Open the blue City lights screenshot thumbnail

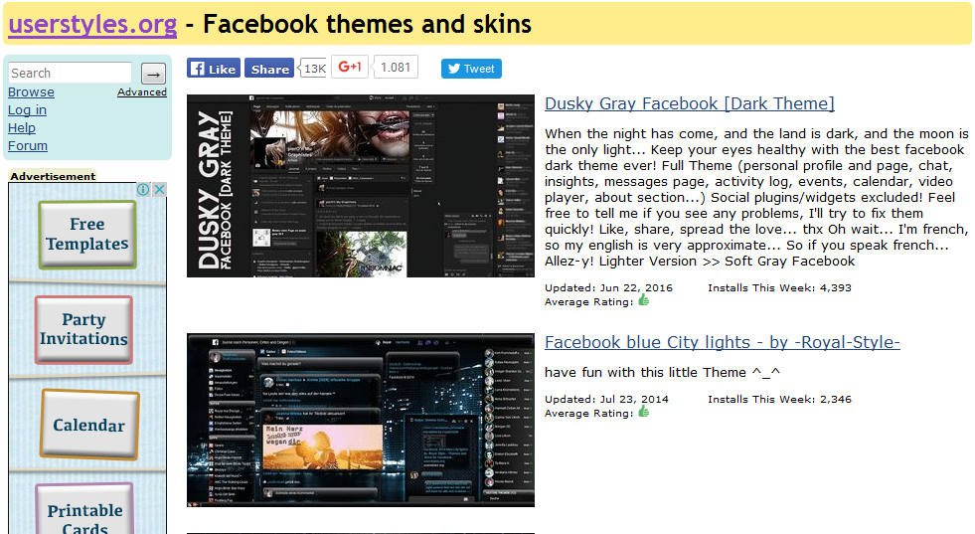click(361, 420)
